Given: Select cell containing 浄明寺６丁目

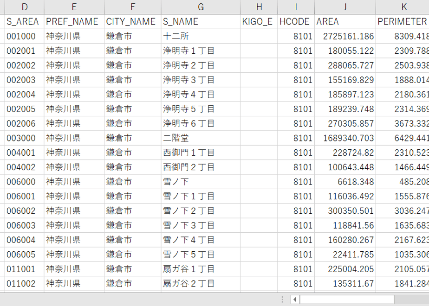Looking at the screenshot, I should (201, 123).
